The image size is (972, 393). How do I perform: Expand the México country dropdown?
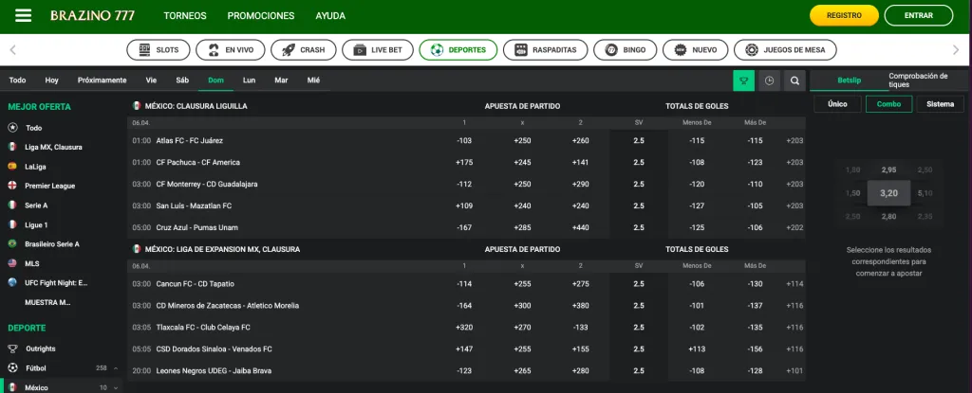(115, 388)
